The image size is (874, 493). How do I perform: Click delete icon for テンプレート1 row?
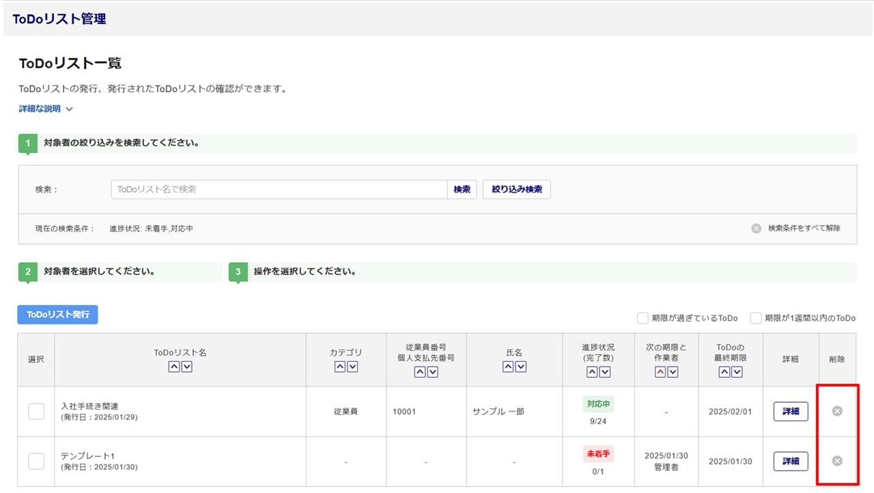837,461
